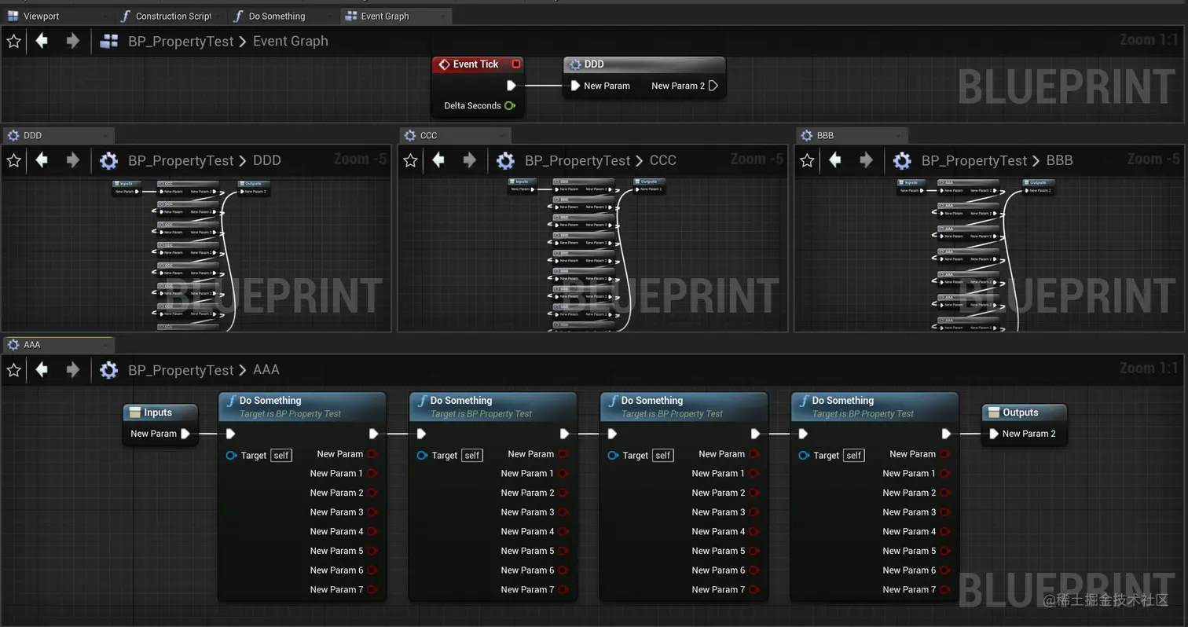1188x627 pixels.
Task: Click Target pin on leftmost Do Something node
Action: point(231,455)
